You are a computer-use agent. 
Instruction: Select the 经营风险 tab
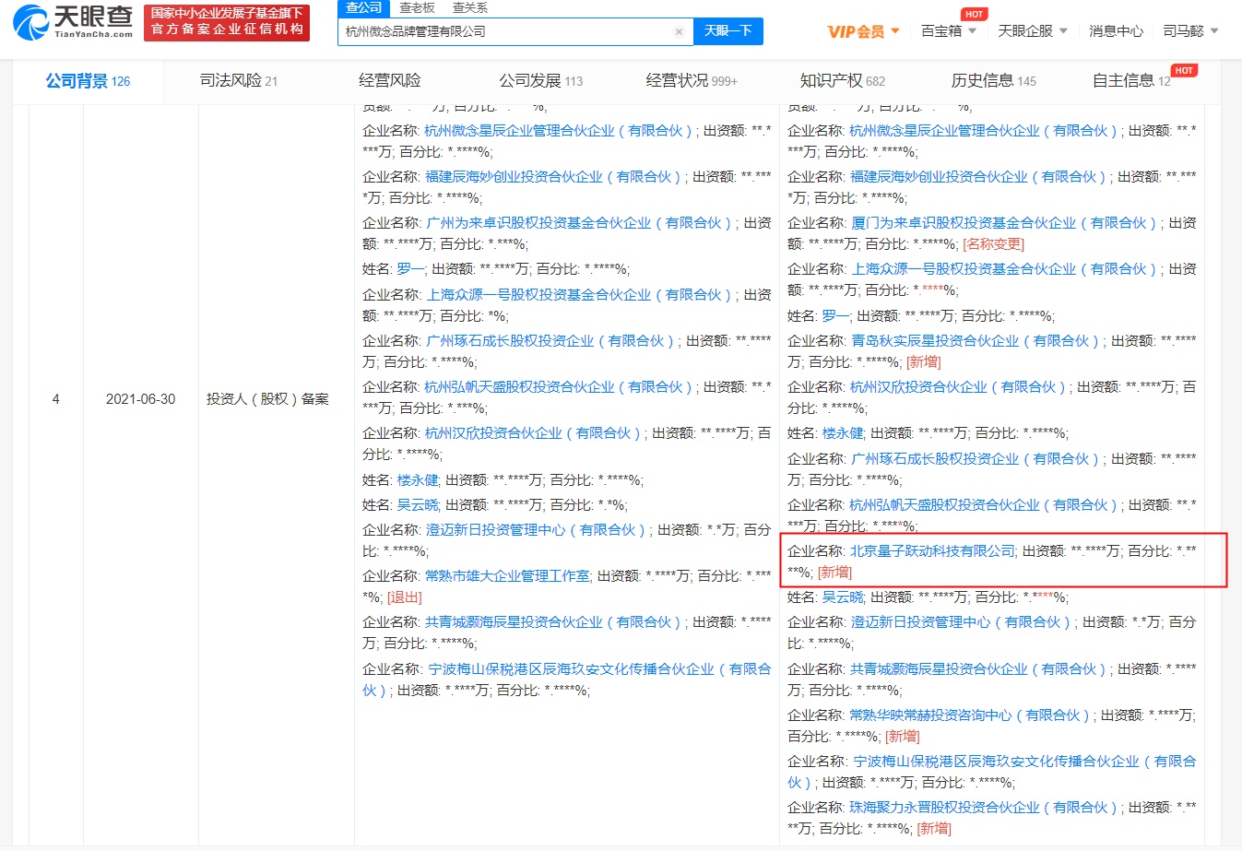point(390,81)
